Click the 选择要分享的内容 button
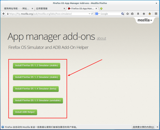 click(x=143, y=127)
